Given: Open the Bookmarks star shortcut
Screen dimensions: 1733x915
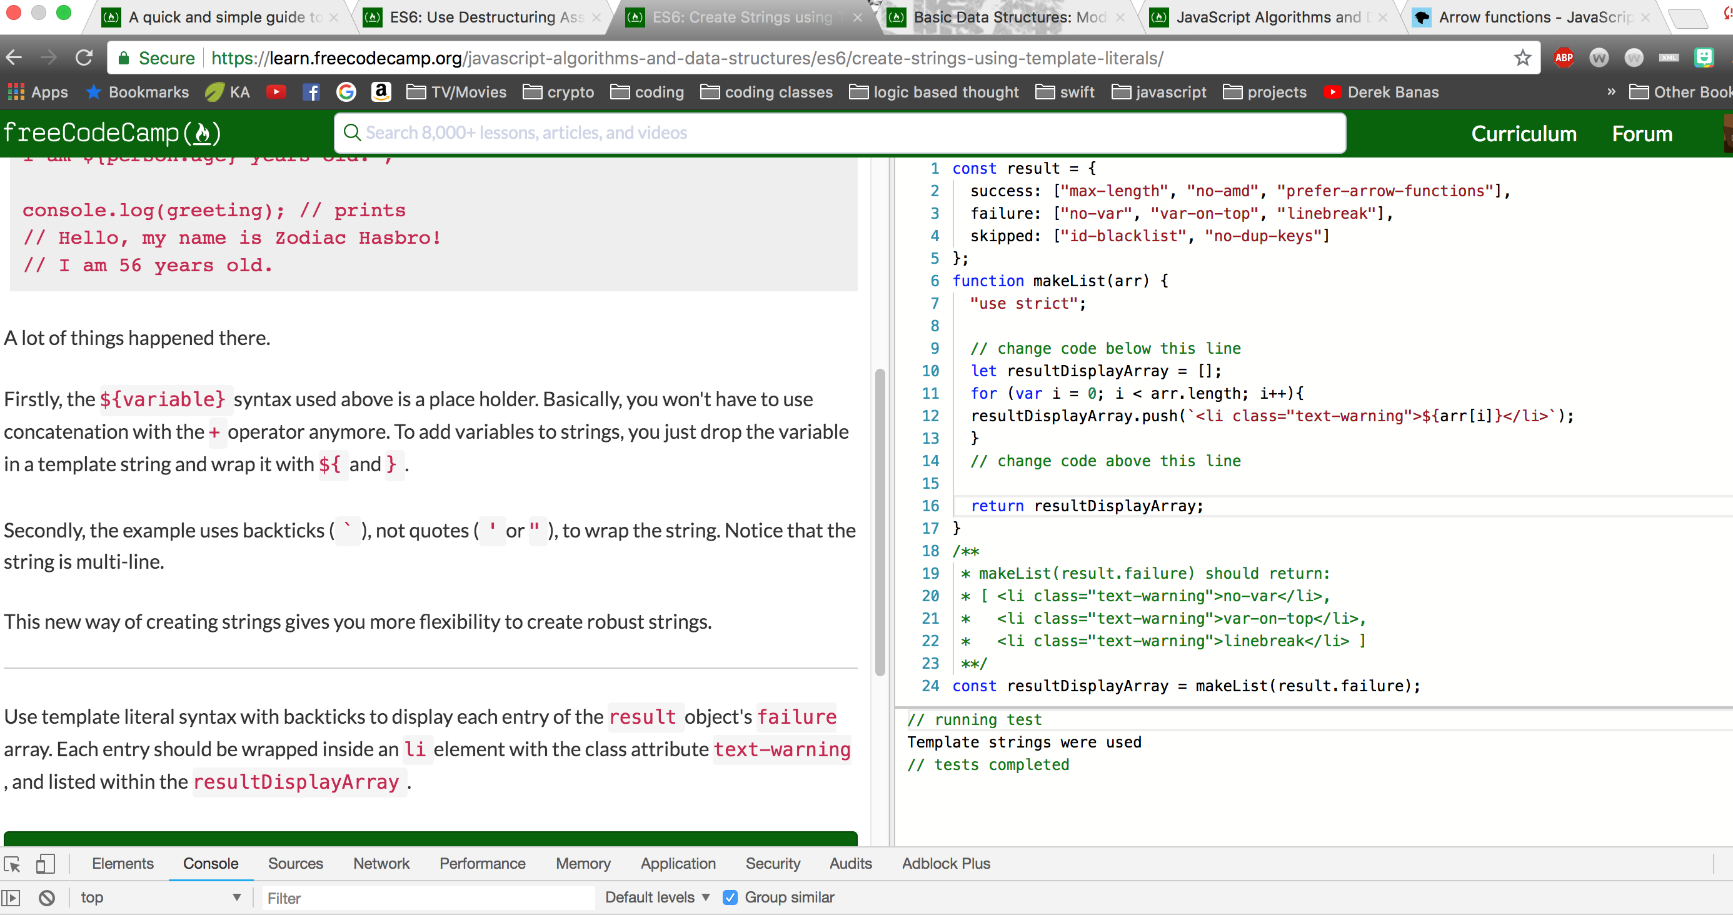Looking at the screenshot, I should 138,92.
